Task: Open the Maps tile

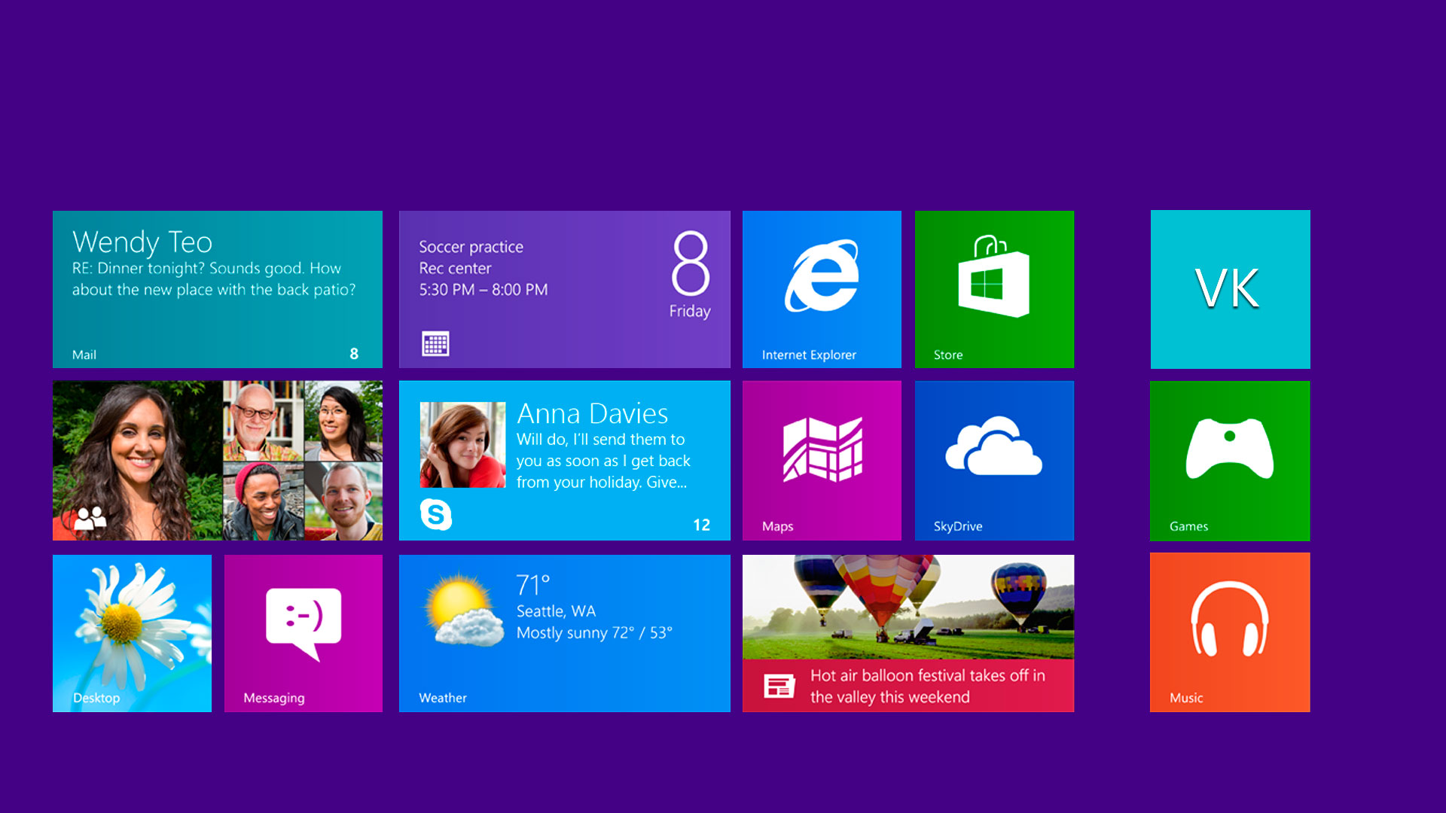Action: (822, 460)
